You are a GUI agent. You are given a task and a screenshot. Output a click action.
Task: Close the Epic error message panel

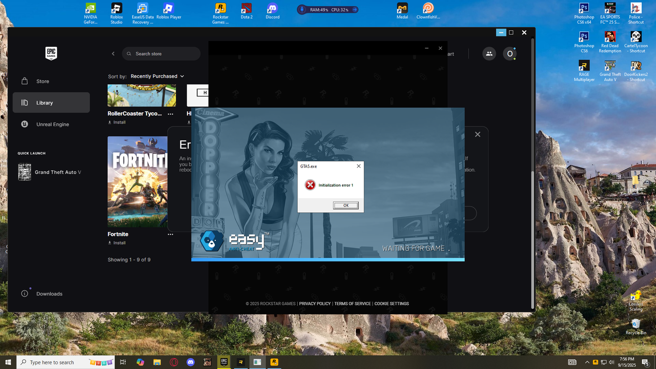pyautogui.click(x=478, y=134)
